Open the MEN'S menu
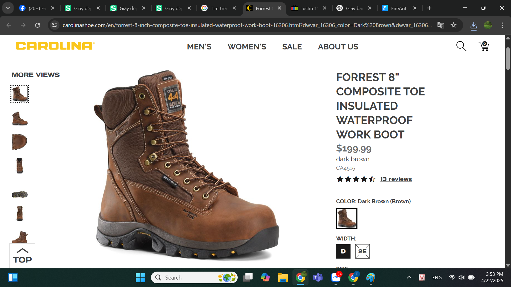This screenshot has height=287, width=511. pos(199,47)
